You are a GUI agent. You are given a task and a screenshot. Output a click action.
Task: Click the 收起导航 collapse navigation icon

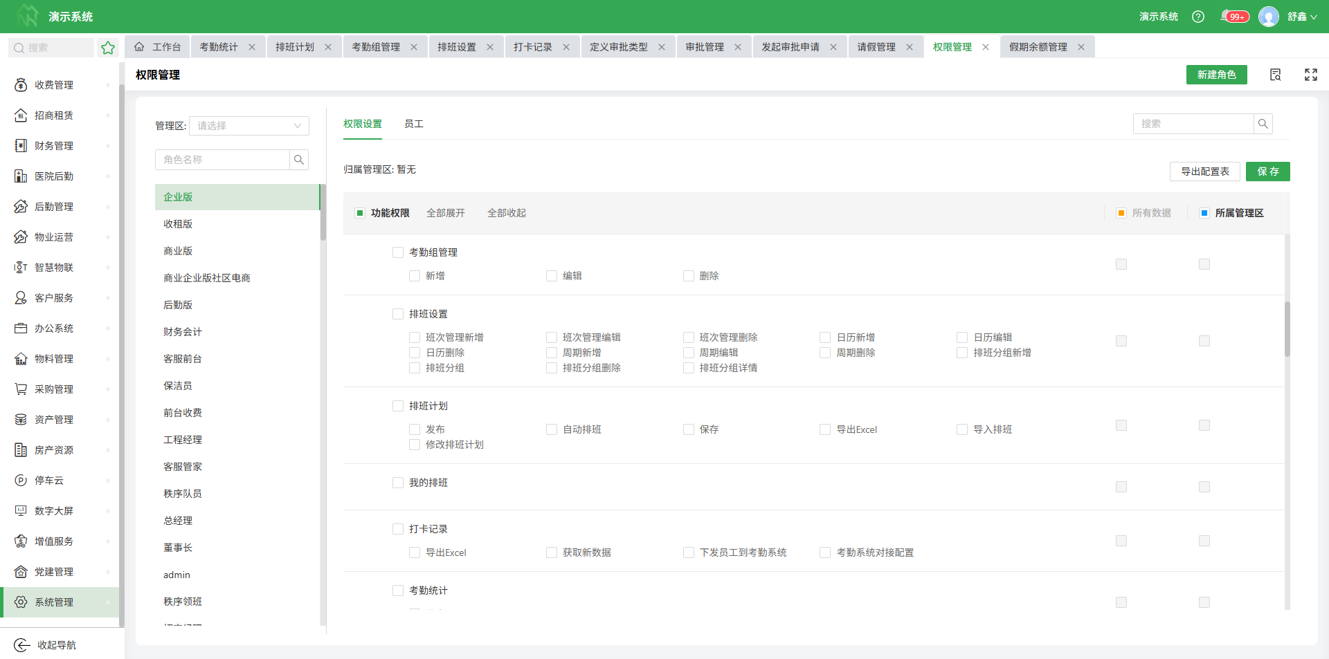click(22, 645)
